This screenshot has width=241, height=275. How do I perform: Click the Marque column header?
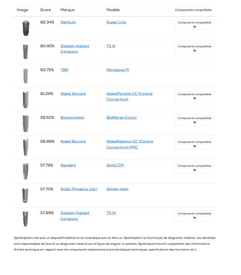[67, 10]
